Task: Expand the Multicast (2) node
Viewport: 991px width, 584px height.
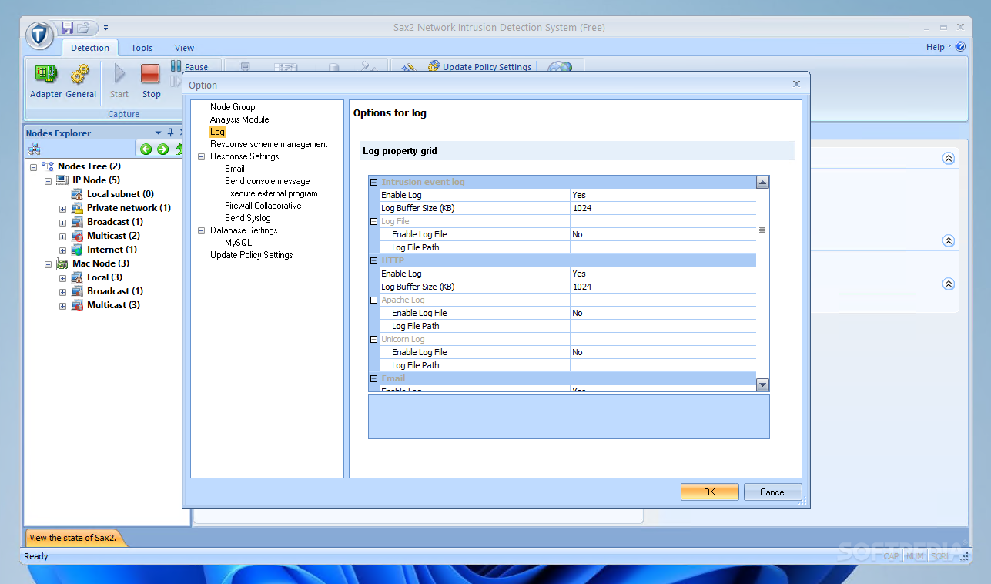Action: pyautogui.click(x=62, y=236)
